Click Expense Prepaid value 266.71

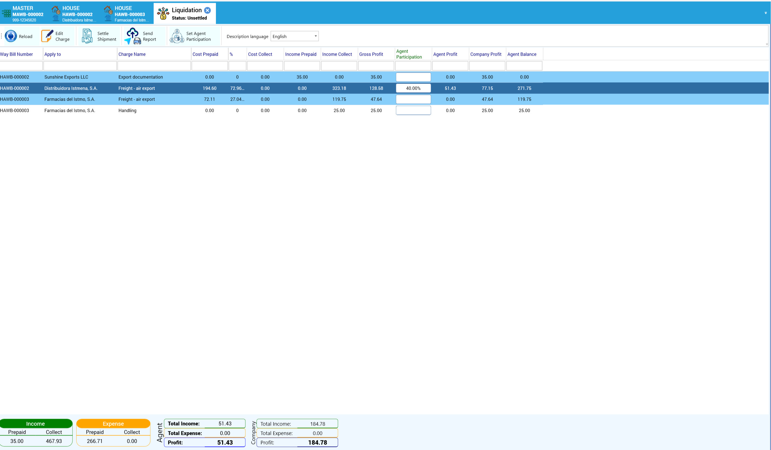click(95, 441)
